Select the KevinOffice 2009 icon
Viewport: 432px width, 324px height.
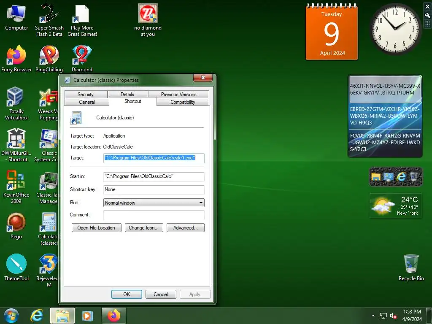point(16,187)
